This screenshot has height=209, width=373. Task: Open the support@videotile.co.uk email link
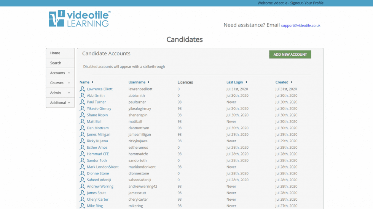301,25
